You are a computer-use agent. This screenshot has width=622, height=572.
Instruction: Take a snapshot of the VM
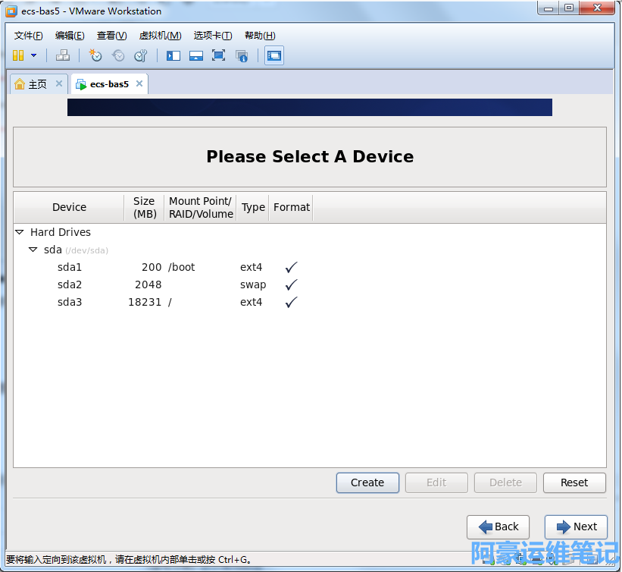pyautogui.click(x=95, y=55)
